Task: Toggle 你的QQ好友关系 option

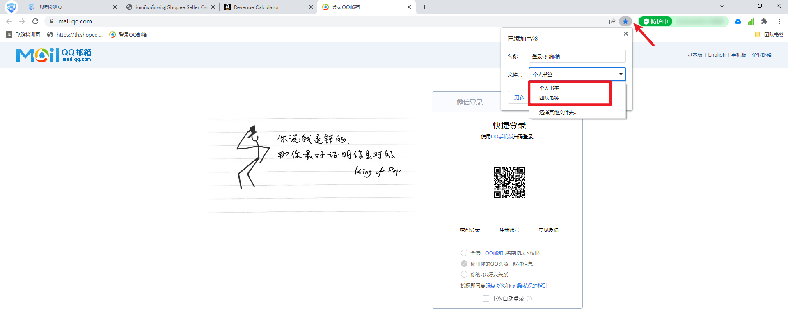Action: pos(464,274)
